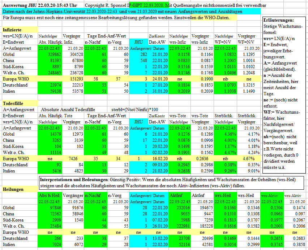Select China deaths value 3265
The width and height of the screenshot is (308, 250).
click(50, 140)
